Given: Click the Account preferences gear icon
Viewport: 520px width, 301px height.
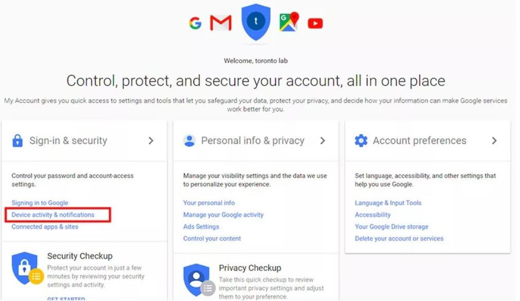Looking at the screenshot, I should [x=361, y=140].
